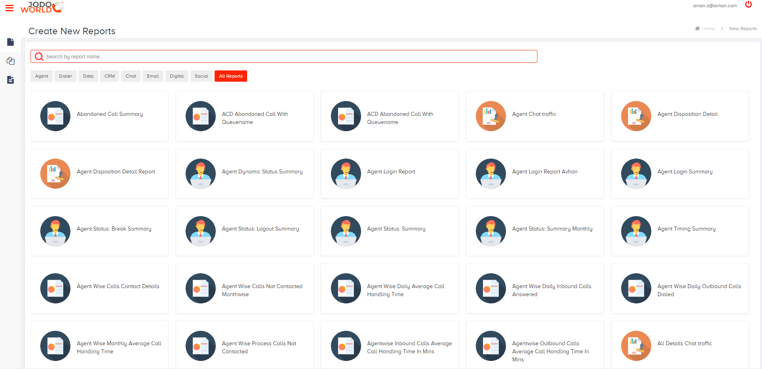
Task: Click the New Reports breadcrumb link
Action: (743, 28)
